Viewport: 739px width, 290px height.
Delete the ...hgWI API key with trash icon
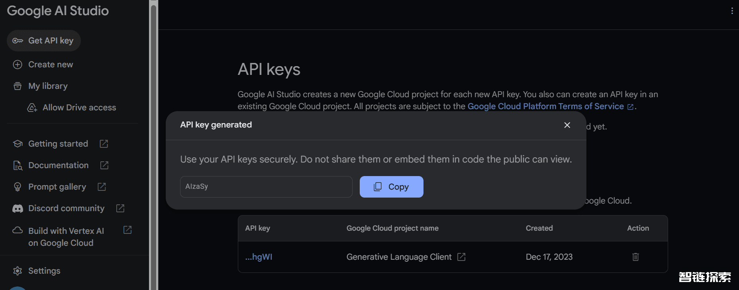tap(635, 257)
